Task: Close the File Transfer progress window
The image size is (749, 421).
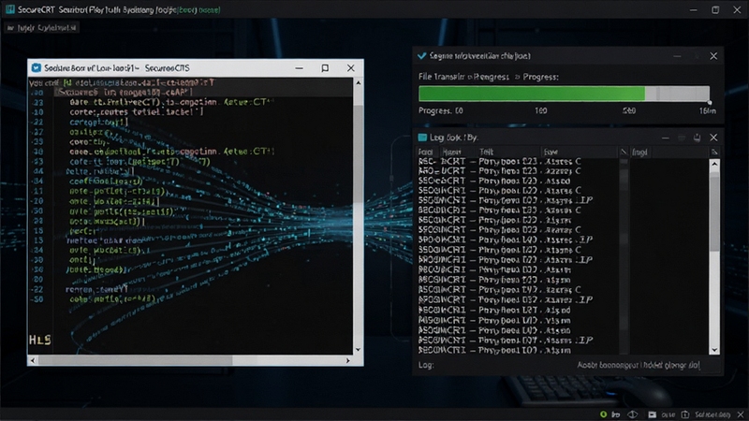Action: tap(713, 56)
